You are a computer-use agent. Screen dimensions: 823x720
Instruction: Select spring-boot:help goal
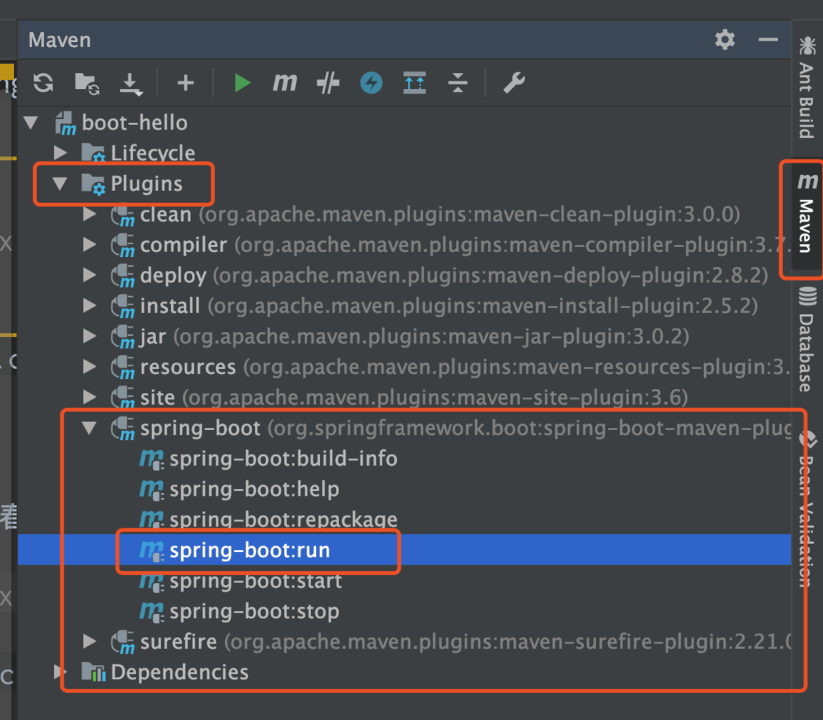pos(254,489)
